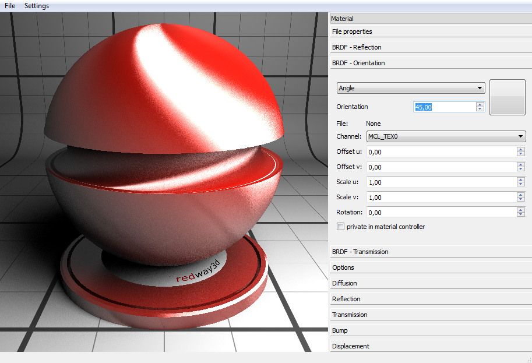Click the Scale v input field

coord(441,198)
